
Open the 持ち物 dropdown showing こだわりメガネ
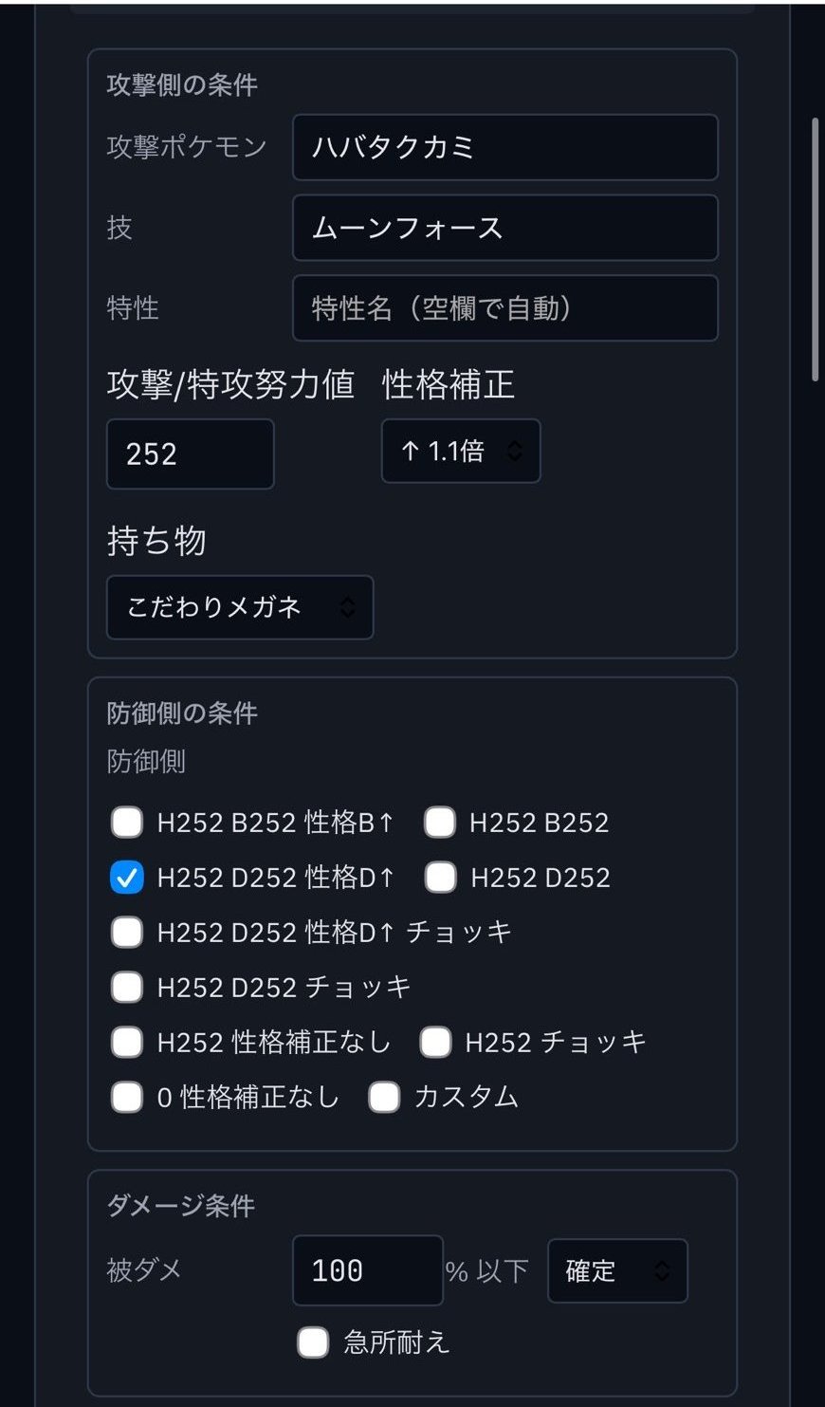pos(239,608)
